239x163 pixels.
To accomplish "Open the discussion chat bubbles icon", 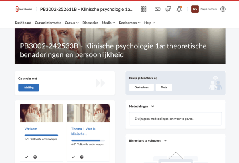I will 168,9.
